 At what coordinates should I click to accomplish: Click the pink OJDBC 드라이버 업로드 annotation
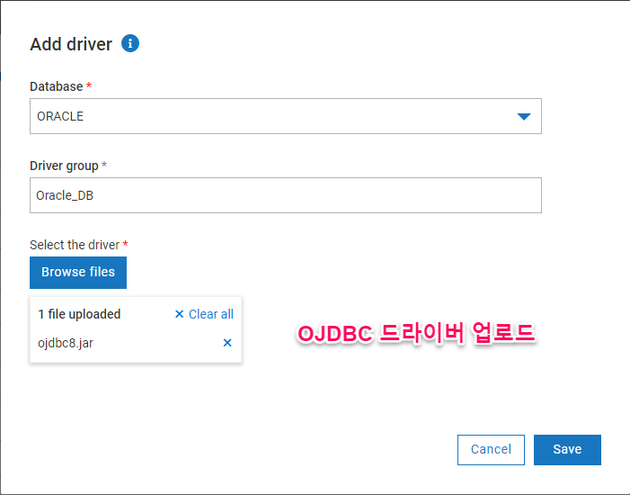click(416, 335)
